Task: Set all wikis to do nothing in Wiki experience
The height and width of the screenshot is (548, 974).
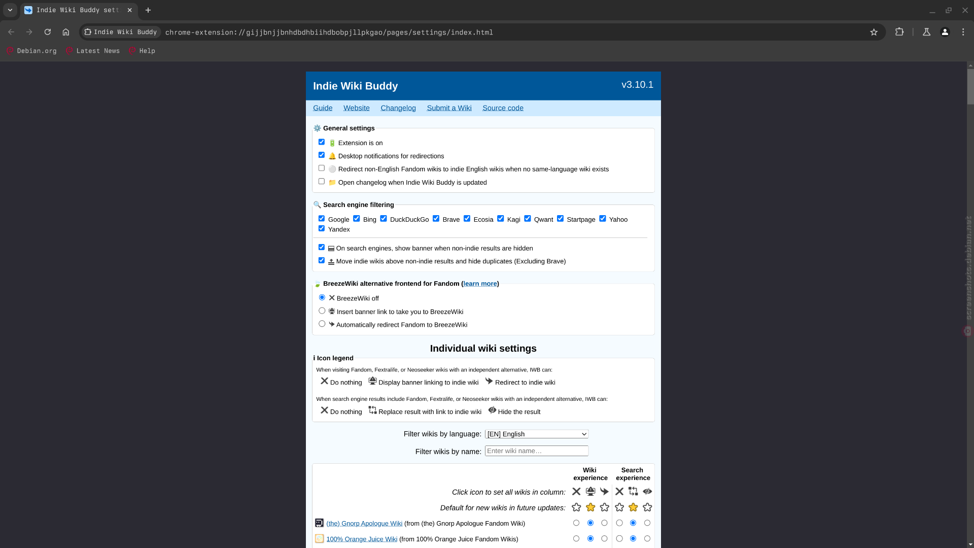Action: point(576,492)
